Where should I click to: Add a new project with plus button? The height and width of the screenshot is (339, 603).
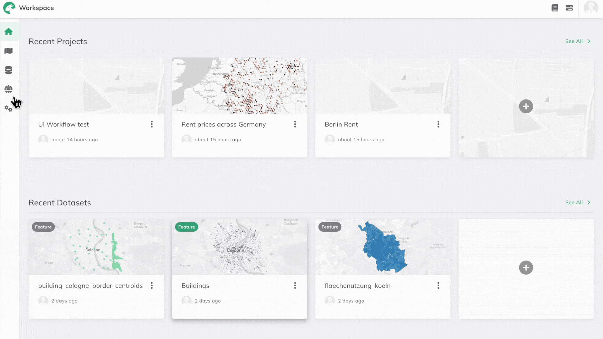(x=526, y=106)
